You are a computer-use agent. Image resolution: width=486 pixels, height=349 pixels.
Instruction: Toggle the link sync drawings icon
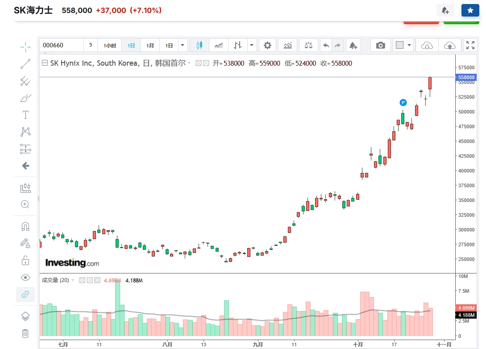(25, 294)
